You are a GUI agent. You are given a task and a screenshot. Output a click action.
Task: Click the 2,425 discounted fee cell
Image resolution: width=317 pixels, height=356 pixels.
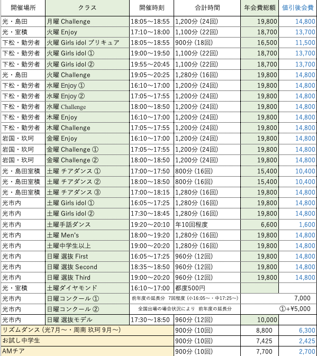(x=298, y=341)
